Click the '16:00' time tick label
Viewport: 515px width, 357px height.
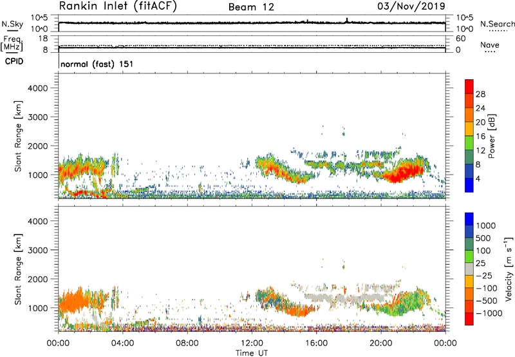click(316, 343)
